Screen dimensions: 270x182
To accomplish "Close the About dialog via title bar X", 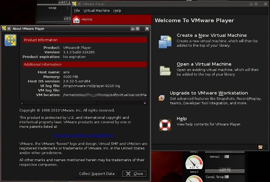I will 147,29.
